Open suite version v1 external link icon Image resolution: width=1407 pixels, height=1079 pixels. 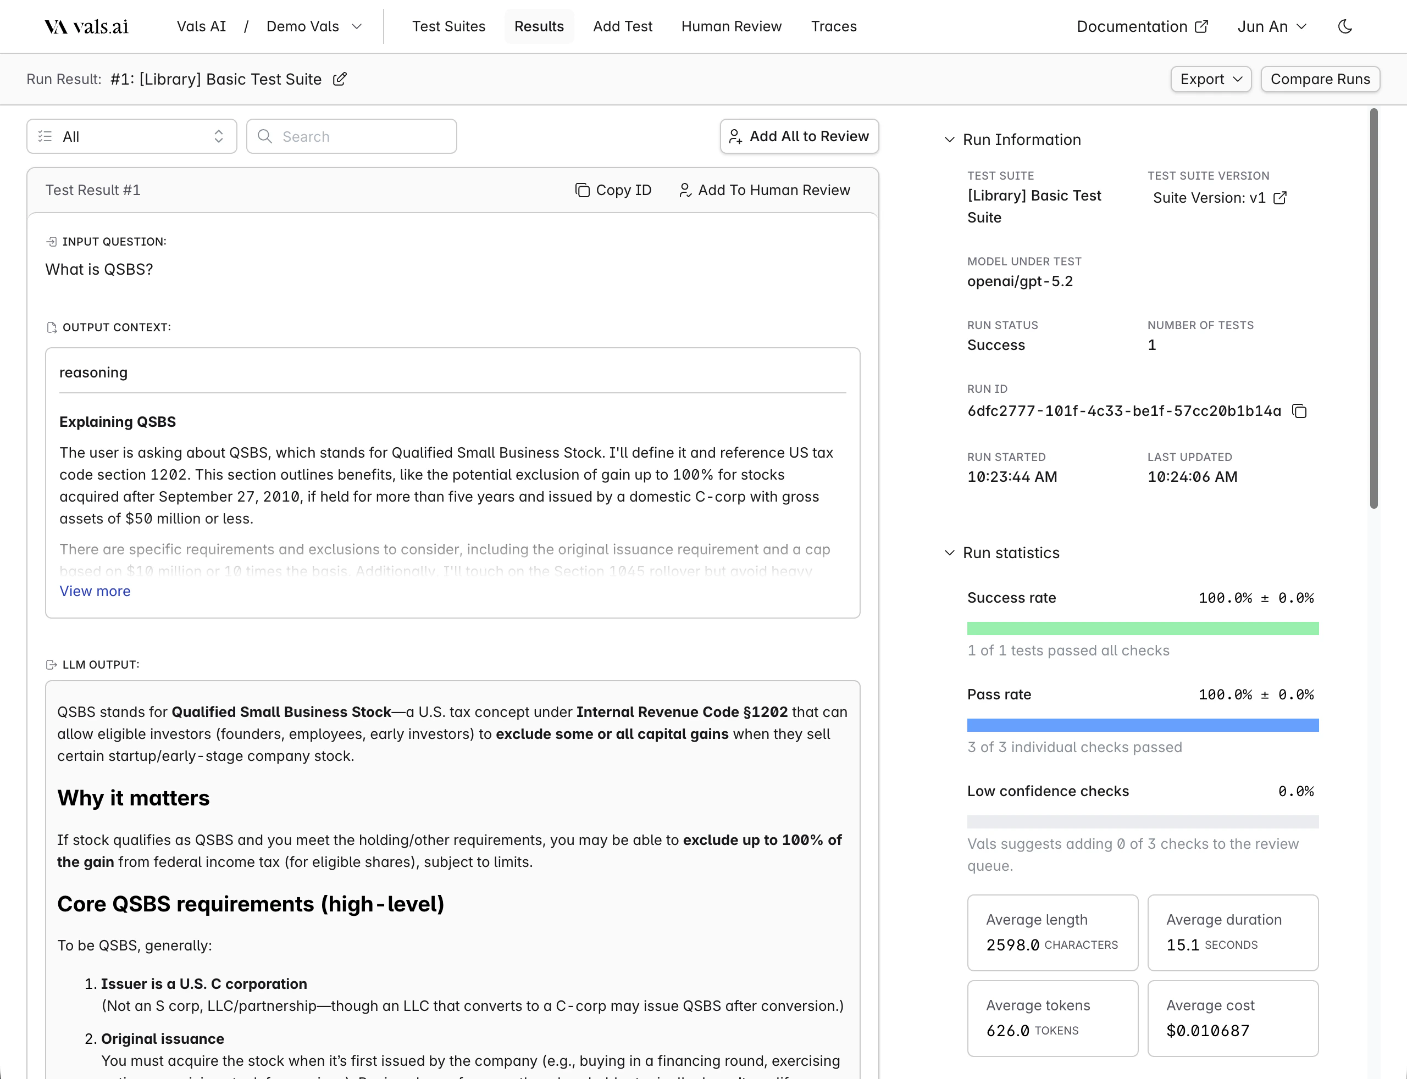coord(1280,198)
